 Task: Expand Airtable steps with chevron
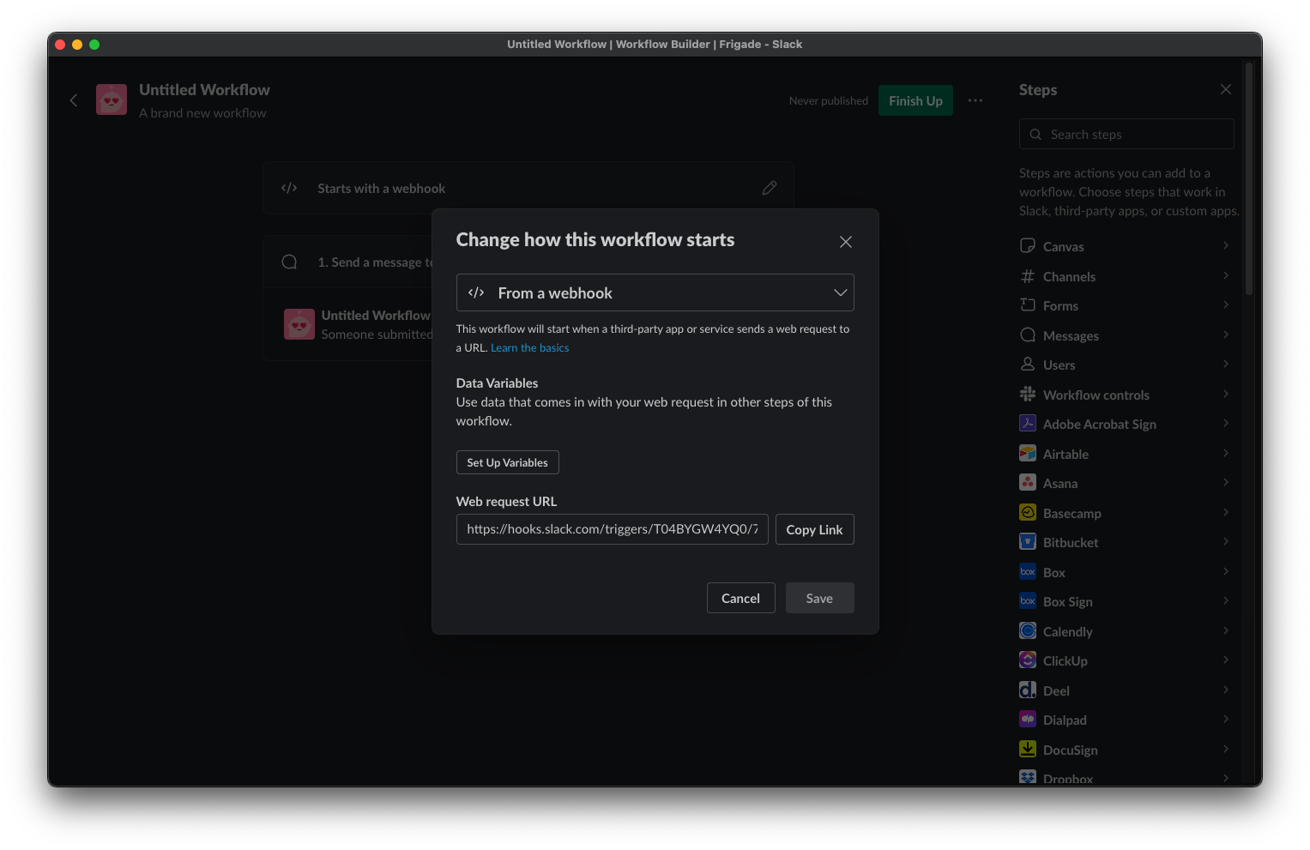pyautogui.click(x=1226, y=453)
